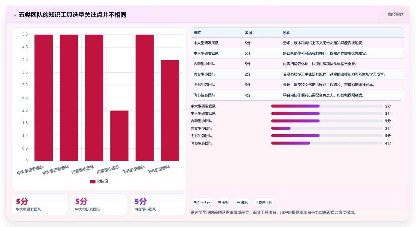
Task: Open the purple 5分 内容型小团队 card
Action: (158, 204)
